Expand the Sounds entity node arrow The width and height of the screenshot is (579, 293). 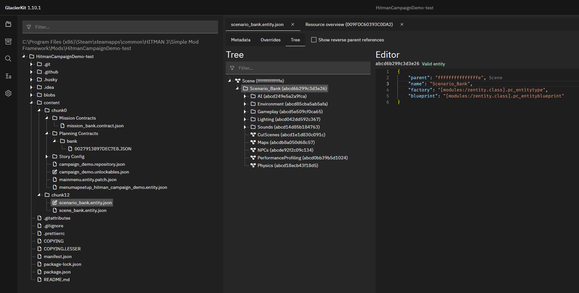(245, 127)
